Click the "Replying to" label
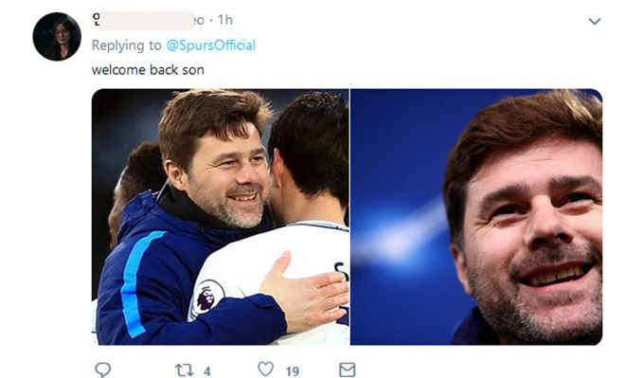This screenshot has width=625, height=378. pos(126,45)
